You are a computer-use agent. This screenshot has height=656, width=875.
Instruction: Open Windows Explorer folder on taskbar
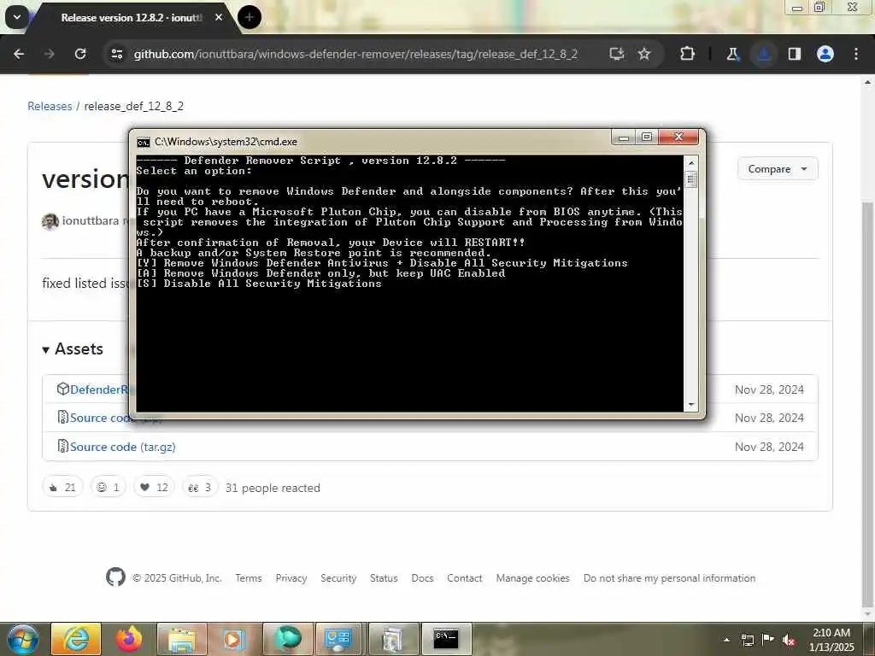pos(182,639)
